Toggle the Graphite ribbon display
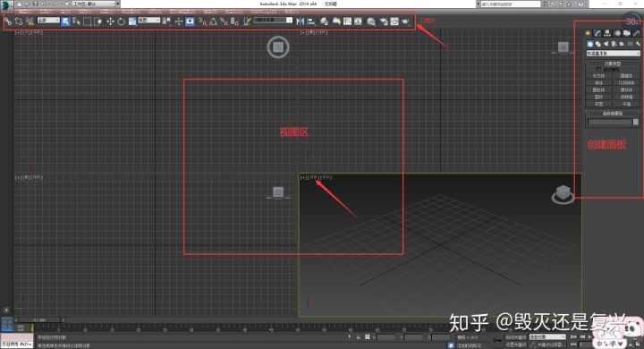The image size is (644, 349). [x=336, y=21]
